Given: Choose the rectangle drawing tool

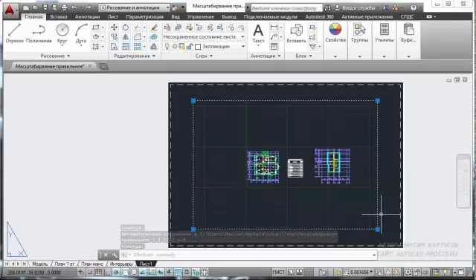Looking at the screenshot, I should [96, 27].
